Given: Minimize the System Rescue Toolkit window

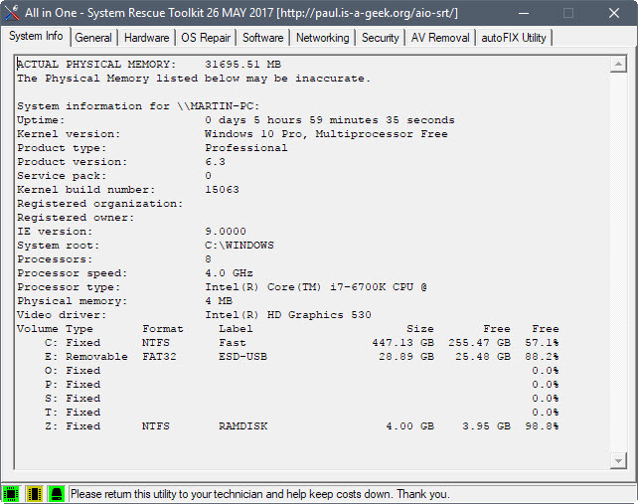Looking at the screenshot, I should (524, 13).
